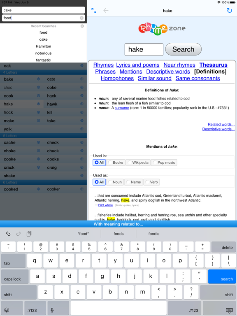The image size is (237, 316).
Task: Open the Related words... link
Action: coord(221,124)
